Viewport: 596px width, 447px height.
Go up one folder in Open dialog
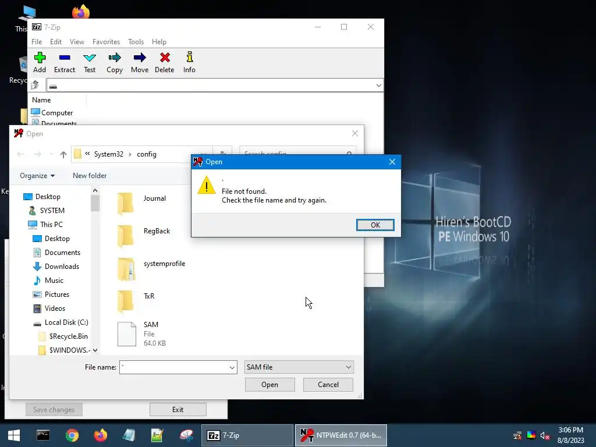(63, 154)
